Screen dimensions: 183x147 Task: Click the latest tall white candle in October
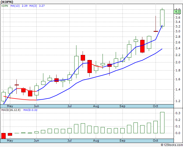coord(162,18)
